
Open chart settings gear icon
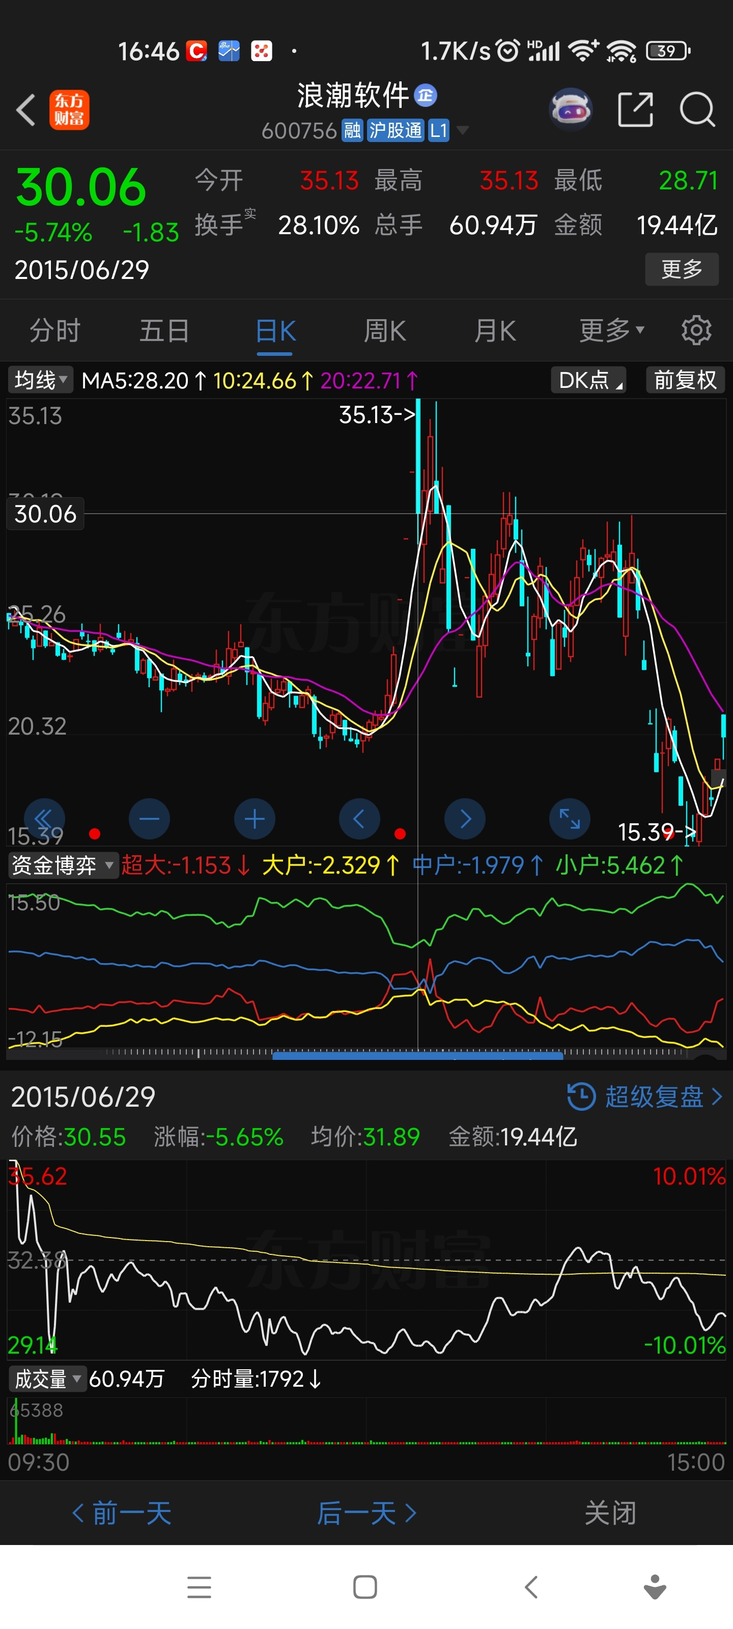coord(696,330)
